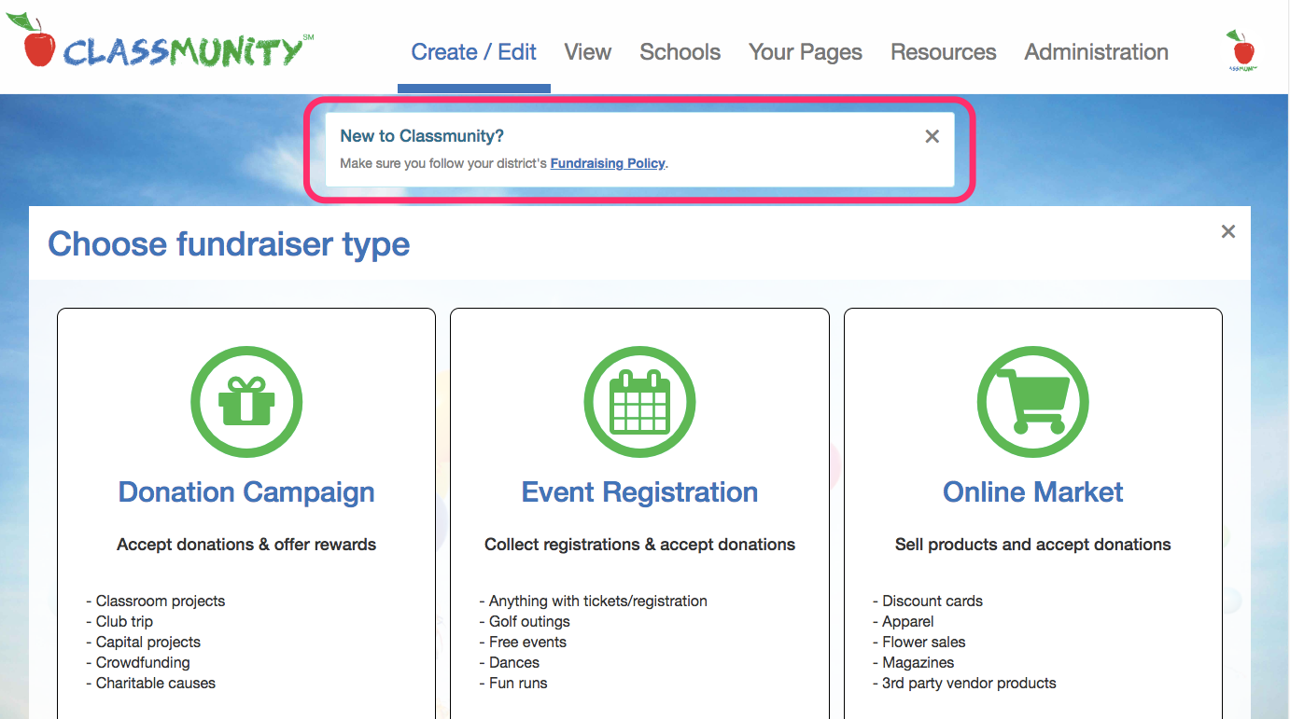Click the Online Market title text
The image size is (1290, 719).
(1032, 492)
